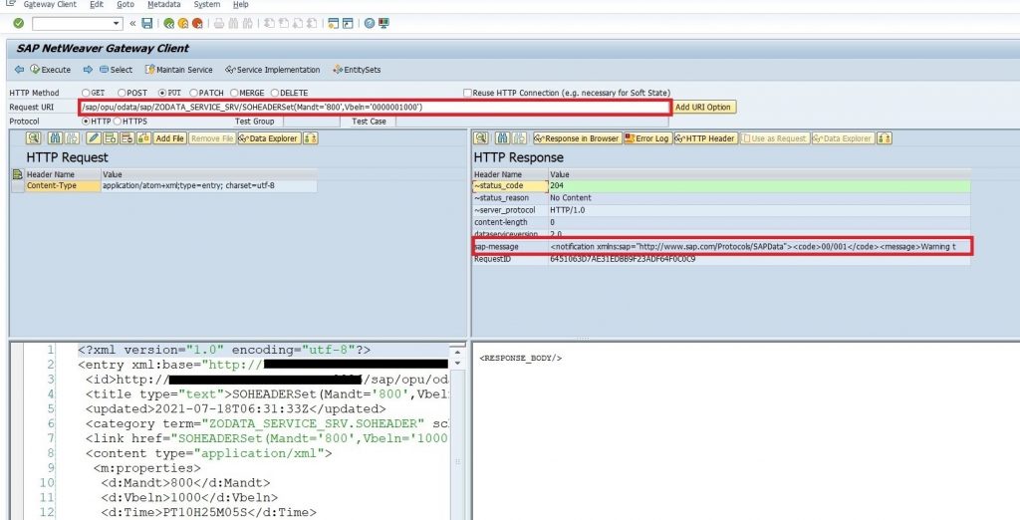Click request body scrollbar up arrow
The image size is (1020, 520).
pyautogui.click(x=458, y=352)
